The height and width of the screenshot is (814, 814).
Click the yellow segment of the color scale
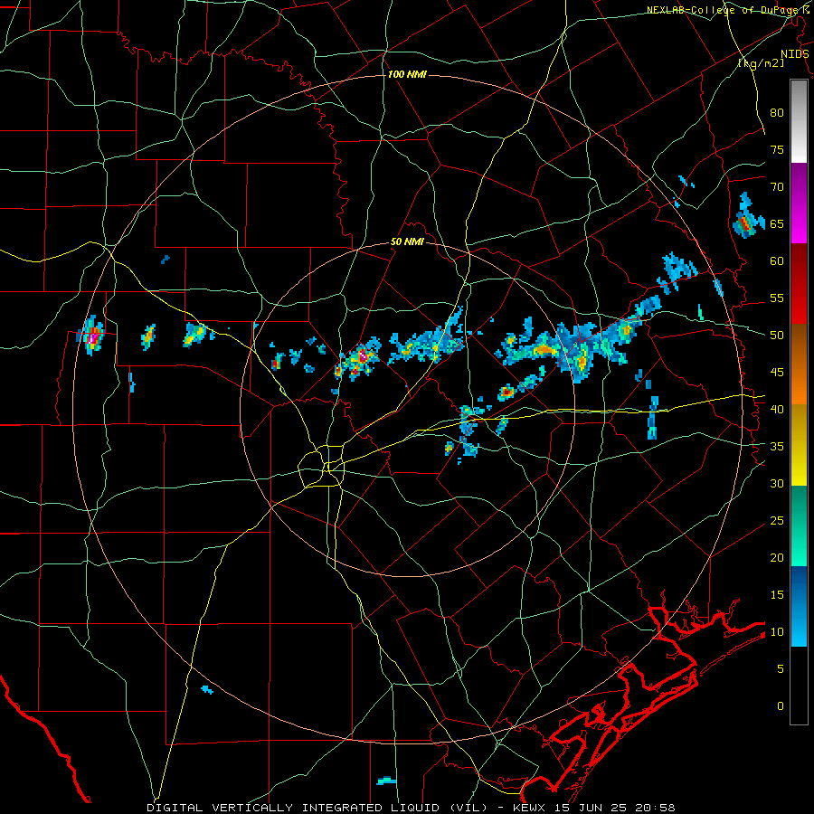(799, 445)
